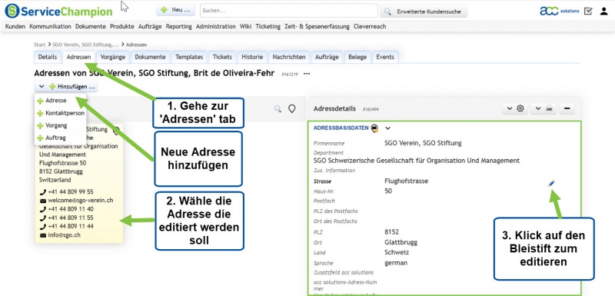Image resolution: width=615 pixels, height=296 pixels.
Task: Switch to the Adressen tab
Action: coord(79,57)
